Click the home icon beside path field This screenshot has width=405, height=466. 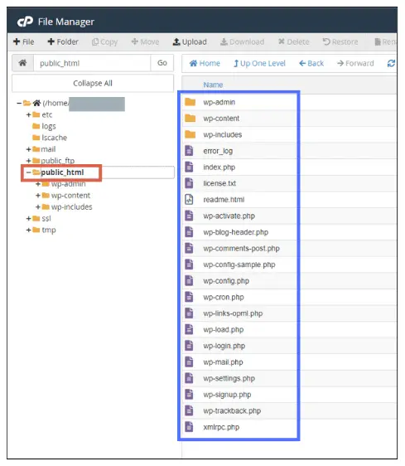pos(22,63)
